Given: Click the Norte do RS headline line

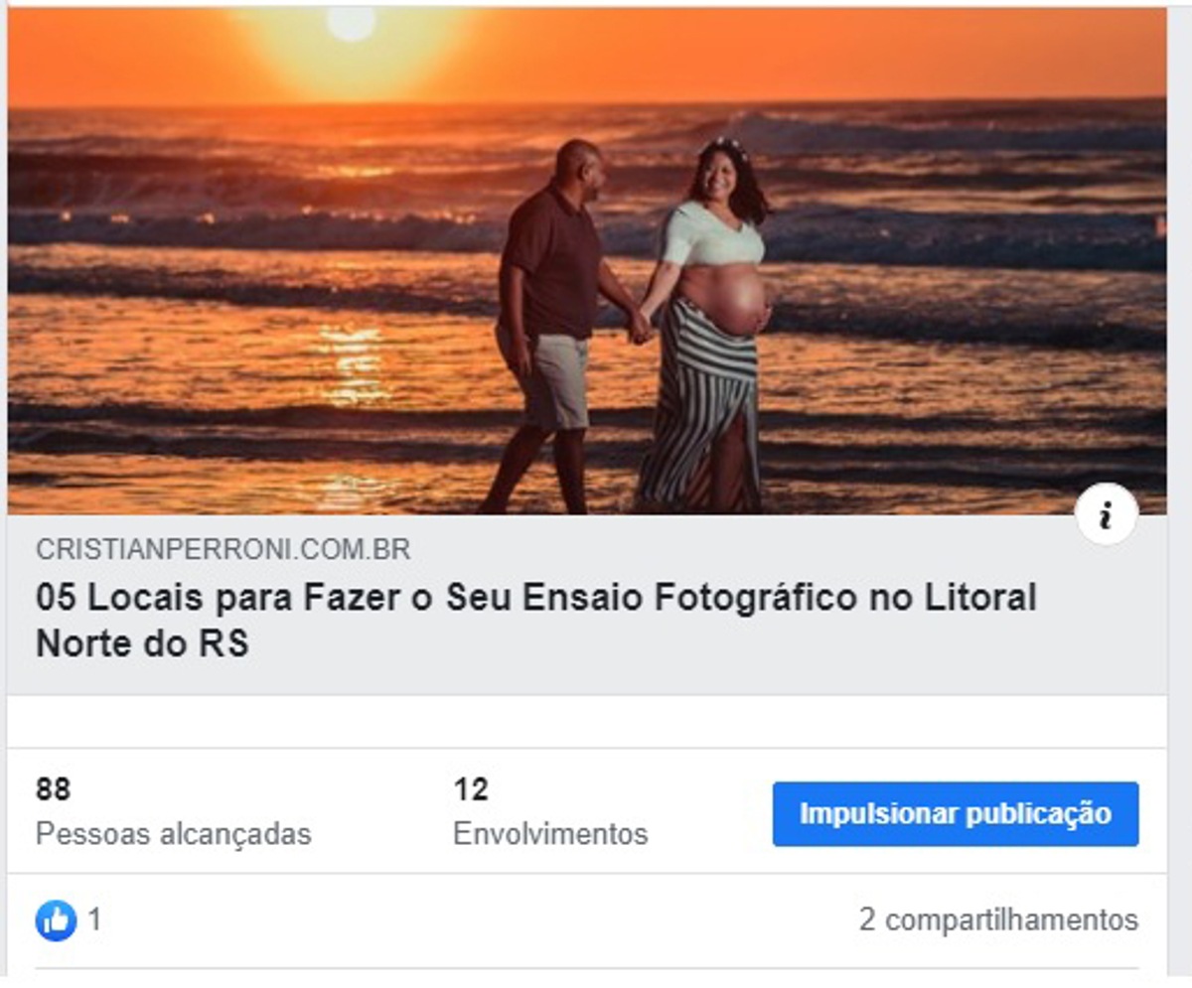Looking at the screenshot, I should click(x=142, y=644).
